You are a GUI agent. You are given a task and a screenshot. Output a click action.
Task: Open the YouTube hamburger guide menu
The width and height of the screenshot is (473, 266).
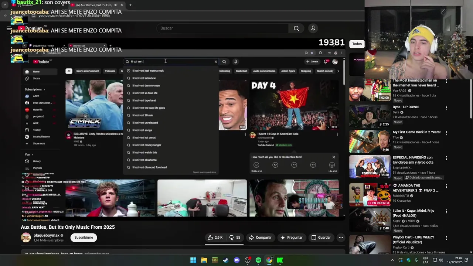tap(8, 28)
